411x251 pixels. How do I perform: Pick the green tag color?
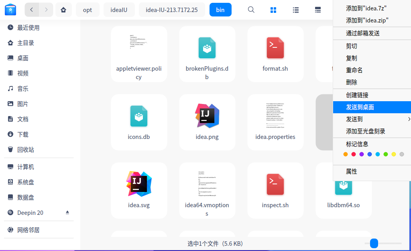tap(386, 154)
